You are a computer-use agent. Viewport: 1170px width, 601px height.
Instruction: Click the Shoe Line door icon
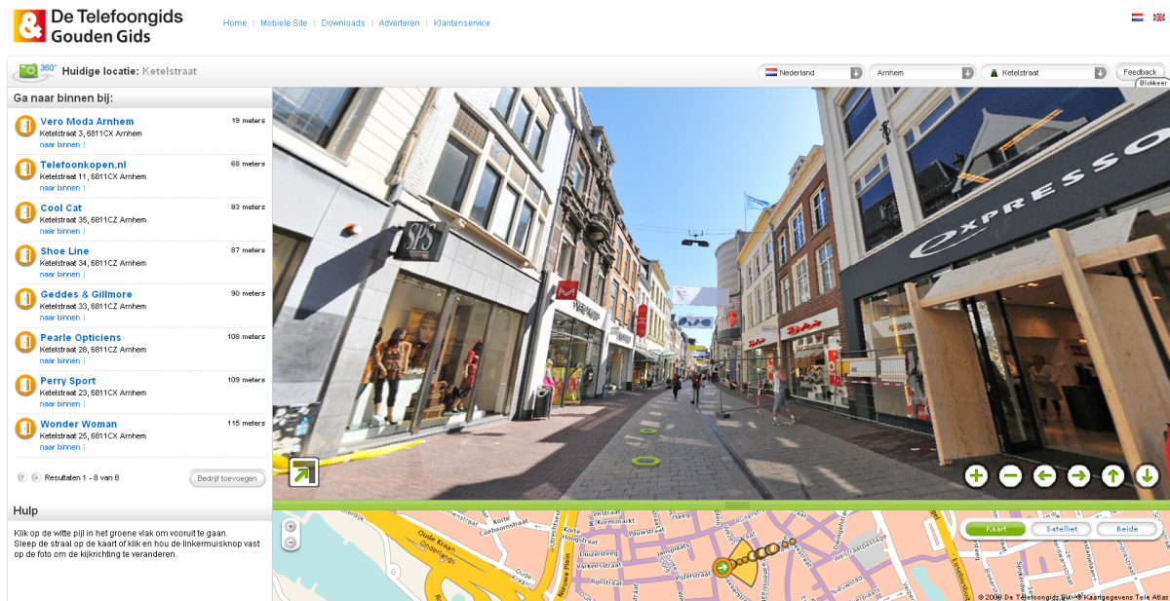pos(25,255)
